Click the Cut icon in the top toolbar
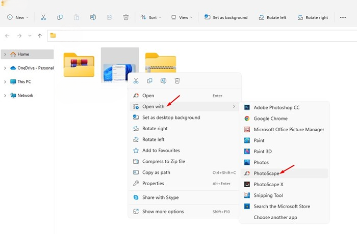 point(43,17)
